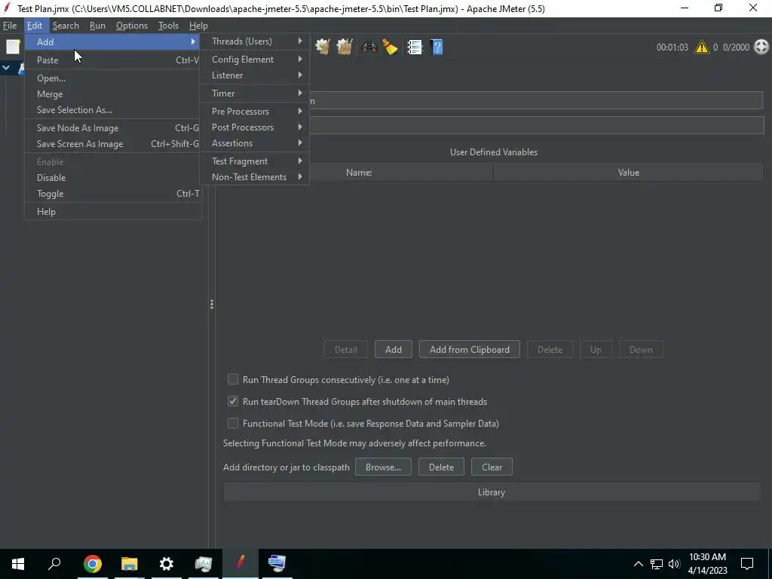Open Windows Start menu

pos(18,564)
